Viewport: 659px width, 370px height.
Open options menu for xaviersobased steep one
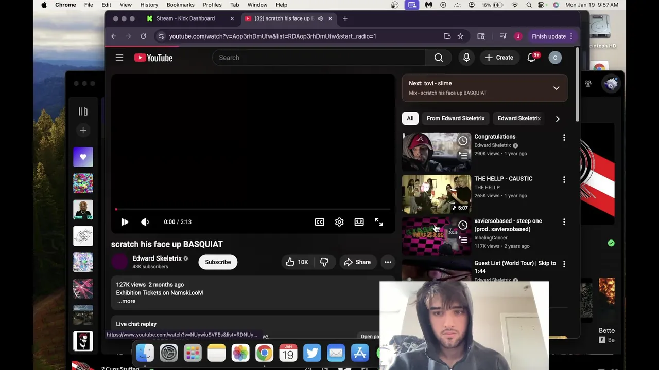tap(564, 222)
